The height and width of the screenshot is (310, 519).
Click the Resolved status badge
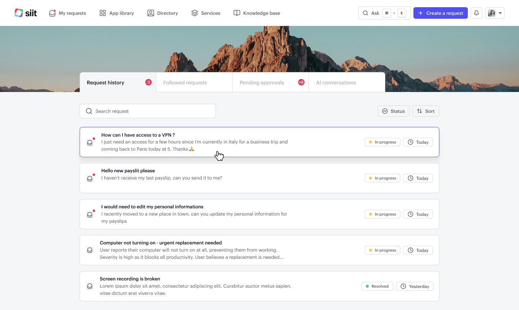377,286
